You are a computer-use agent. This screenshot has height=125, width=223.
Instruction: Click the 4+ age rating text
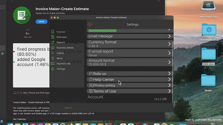click(28, 33)
